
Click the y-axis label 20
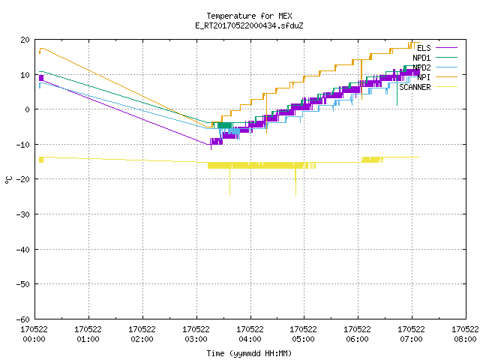coord(25,40)
